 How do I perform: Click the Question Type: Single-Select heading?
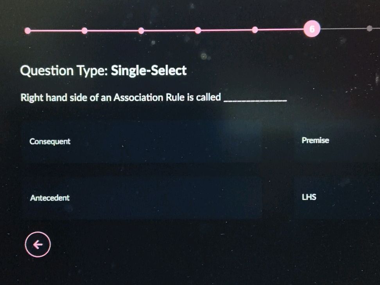[x=103, y=70]
